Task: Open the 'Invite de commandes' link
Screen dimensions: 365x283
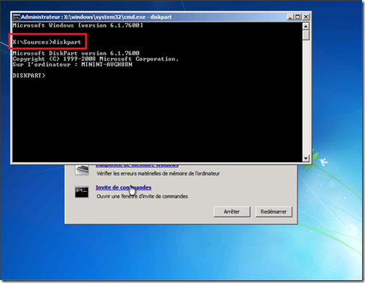Action: tap(124, 187)
